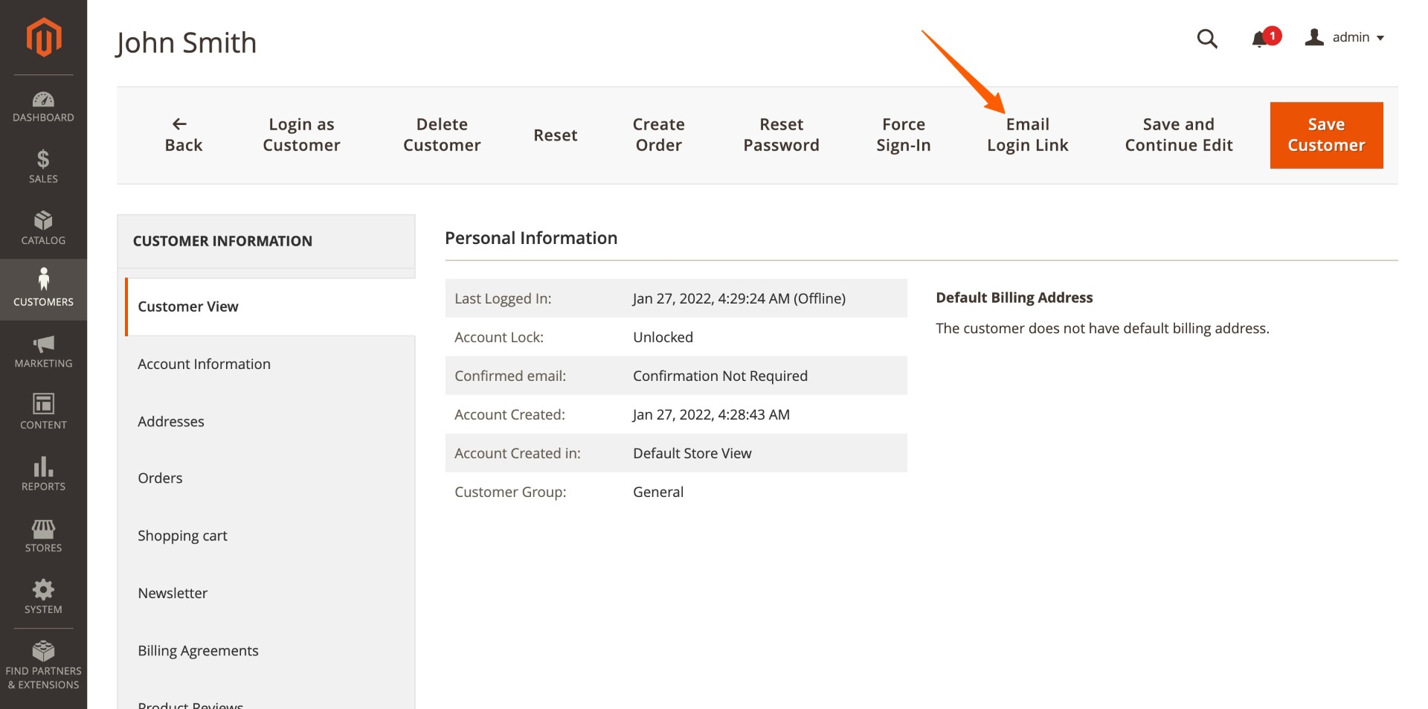
Task: Click the Last Logged In date value
Action: (739, 298)
